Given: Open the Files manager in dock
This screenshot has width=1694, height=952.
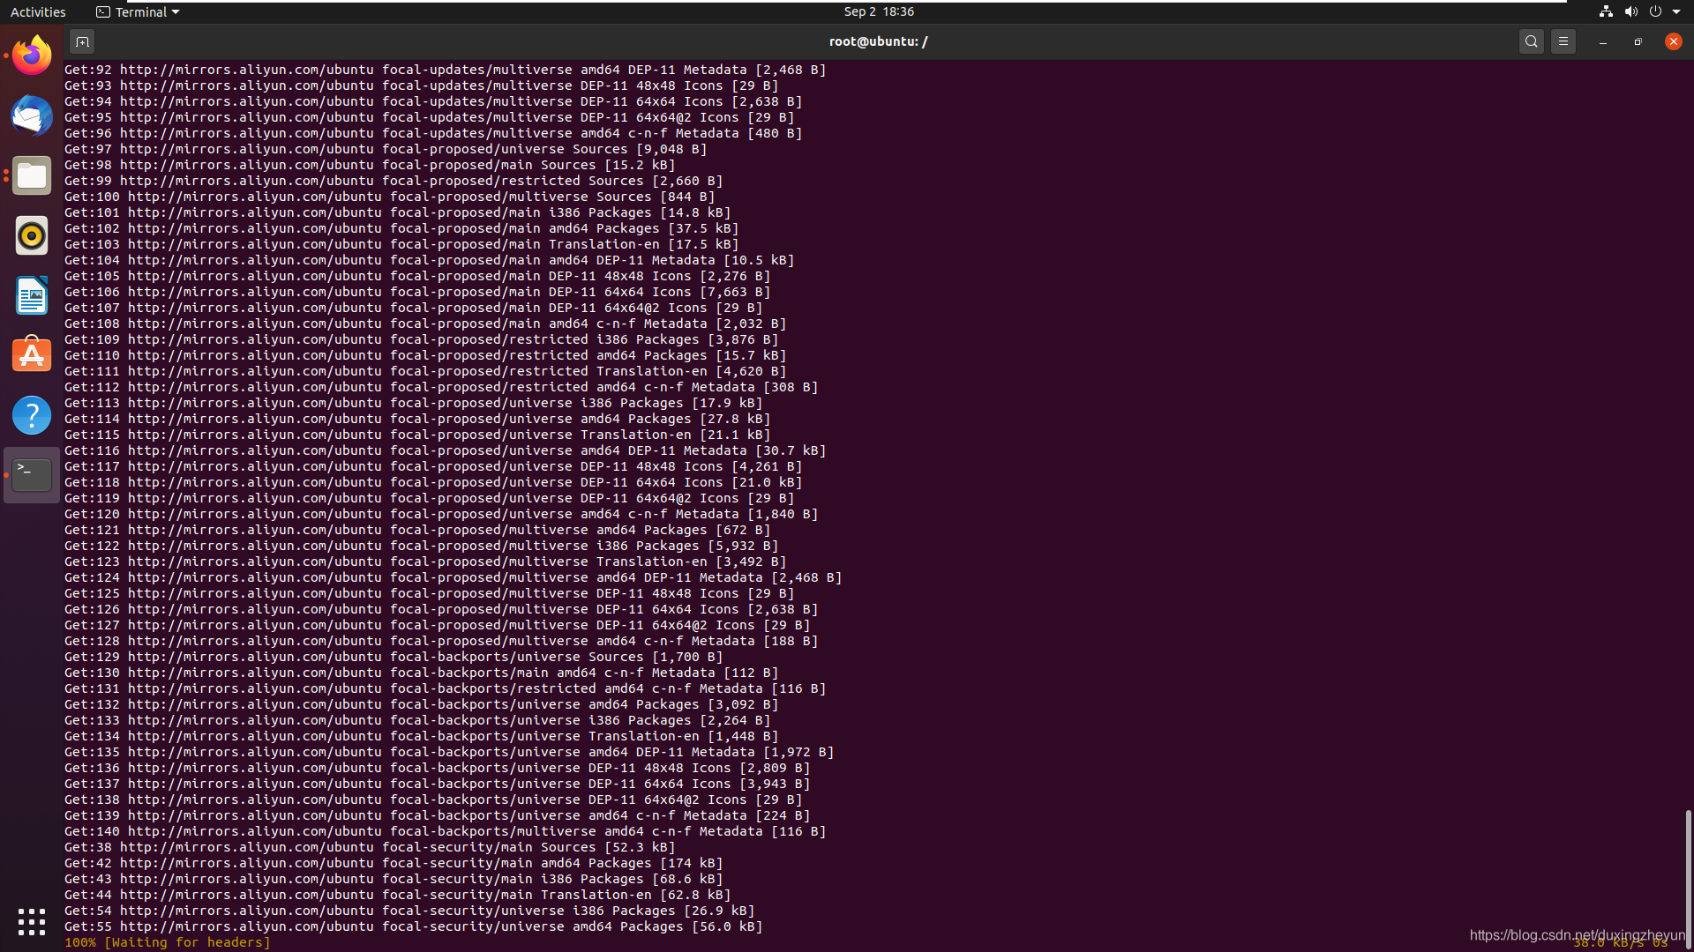Looking at the screenshot, I should coord(32,175).
